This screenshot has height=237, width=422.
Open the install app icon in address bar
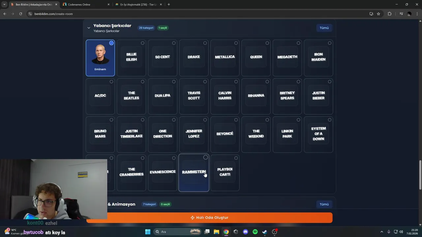pos(371,14)
